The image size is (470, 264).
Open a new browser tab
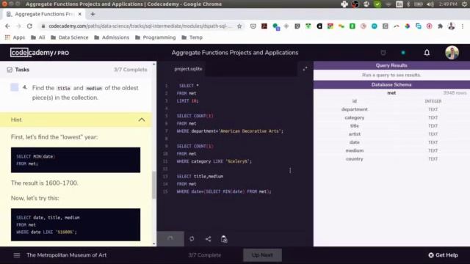point(93,14)
